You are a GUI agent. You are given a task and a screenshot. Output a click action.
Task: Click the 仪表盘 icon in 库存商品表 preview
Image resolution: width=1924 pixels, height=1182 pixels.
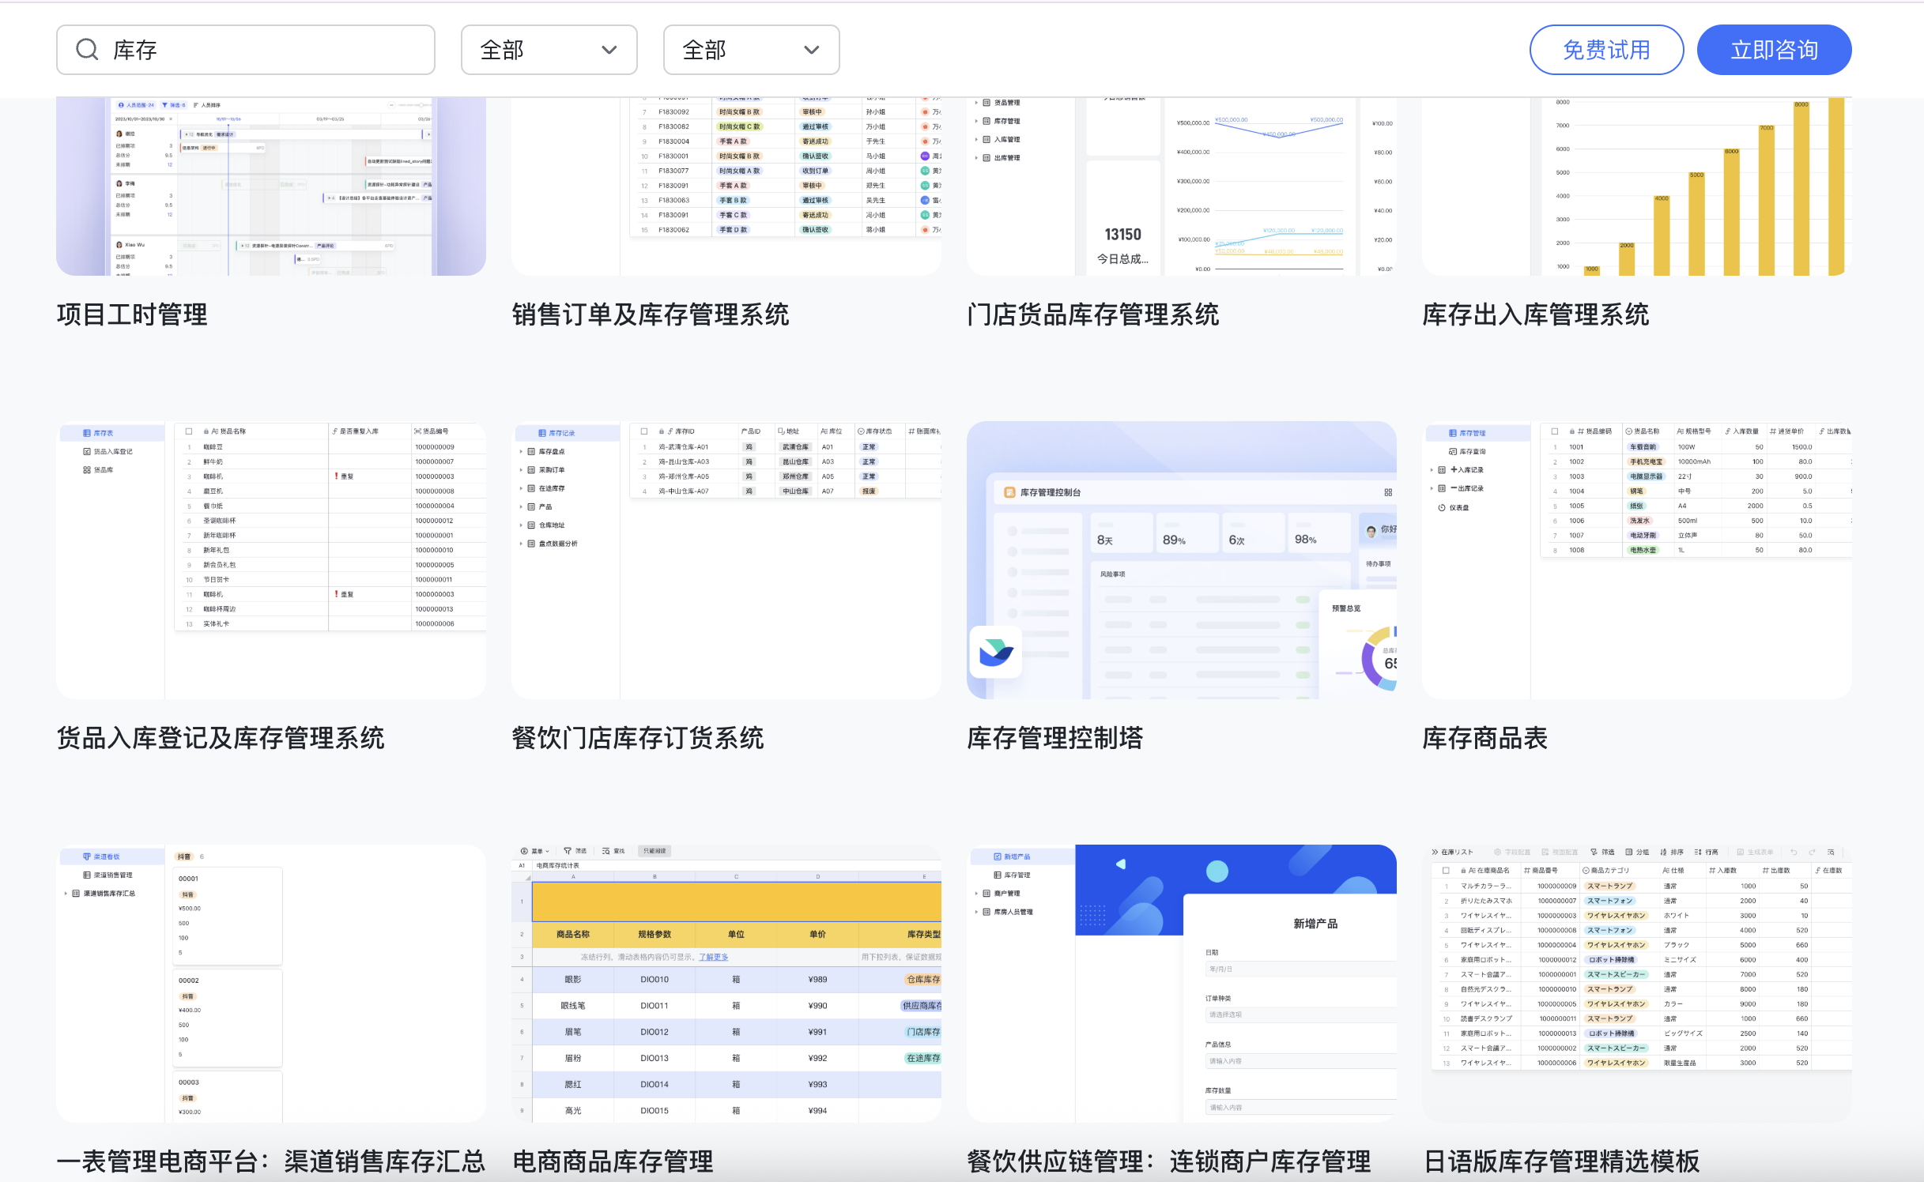click(1442, 507)
